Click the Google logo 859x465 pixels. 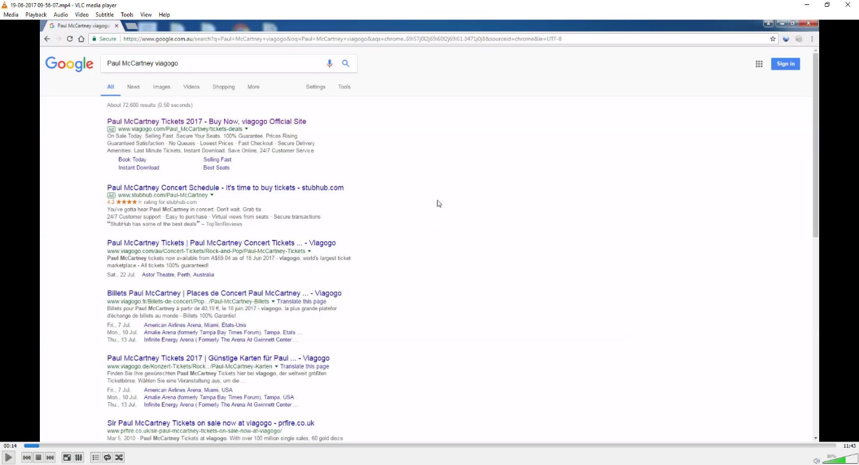coord(69,64)
